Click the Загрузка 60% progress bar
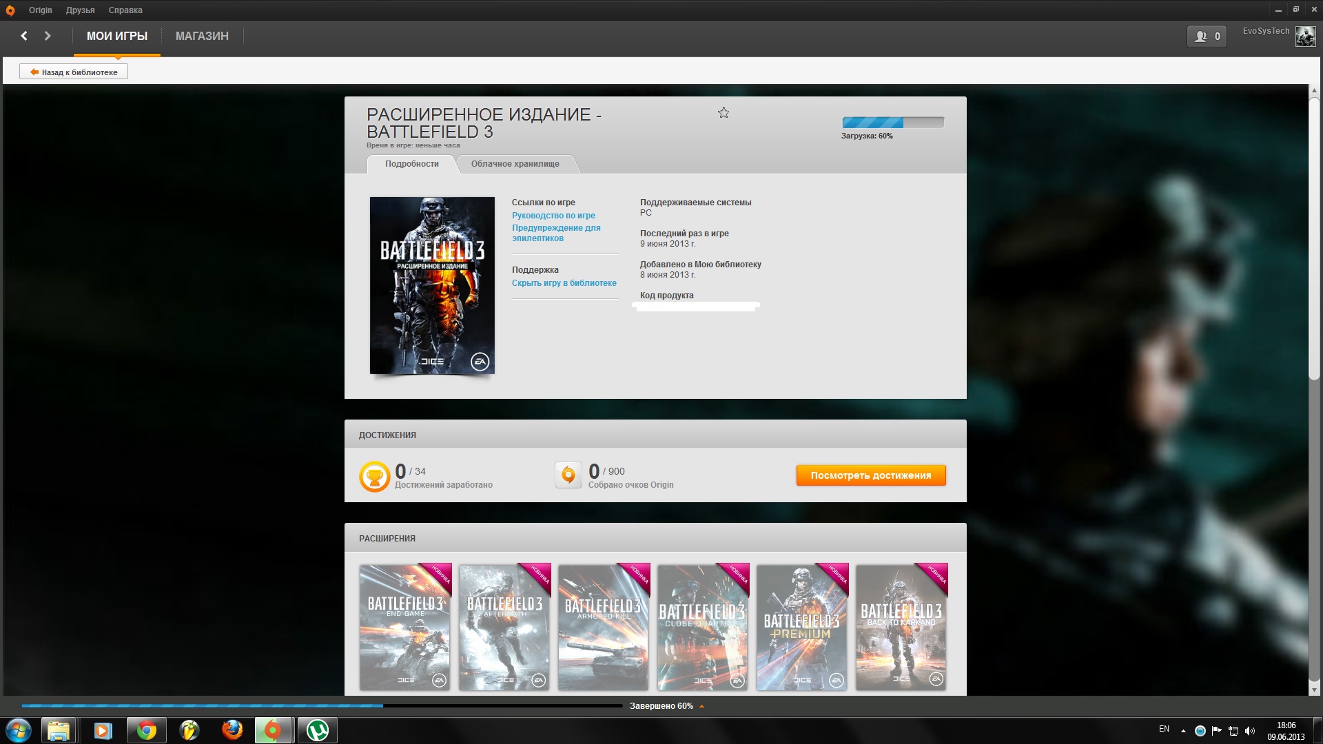The width and height of the screenshot is (1323, 744). pyautogui.click(x=892, y=123)
